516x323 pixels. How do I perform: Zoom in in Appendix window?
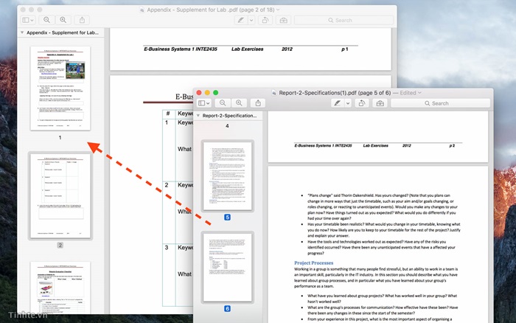[x=63, y=20]
